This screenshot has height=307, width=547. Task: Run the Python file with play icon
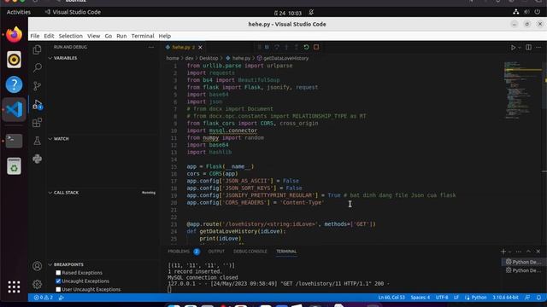[x=513, y=48]
